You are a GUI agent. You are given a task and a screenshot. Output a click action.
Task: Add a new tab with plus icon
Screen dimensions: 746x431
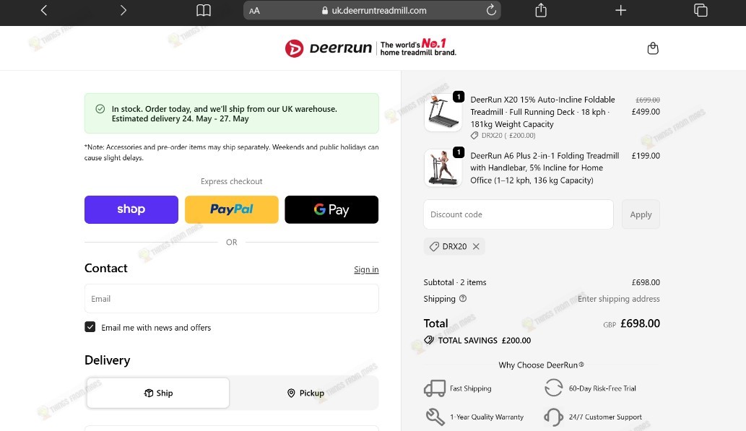[620, 10]
